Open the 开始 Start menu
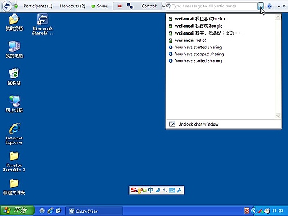Viewport: 288px width, 216px height. 17,210
